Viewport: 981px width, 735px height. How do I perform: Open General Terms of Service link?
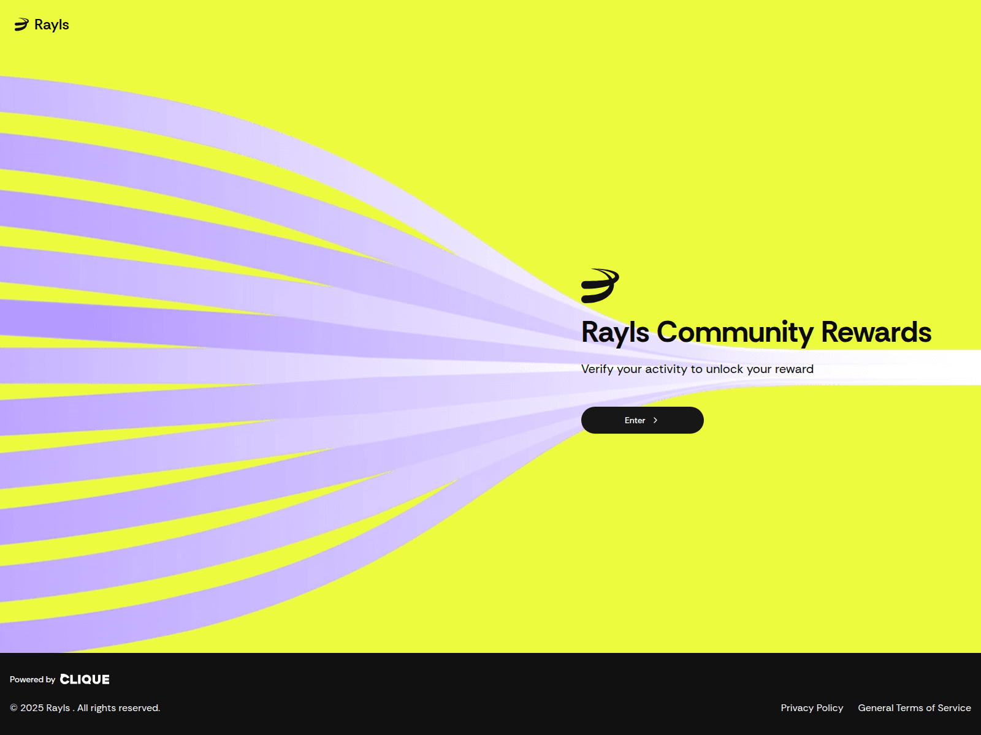914,708
